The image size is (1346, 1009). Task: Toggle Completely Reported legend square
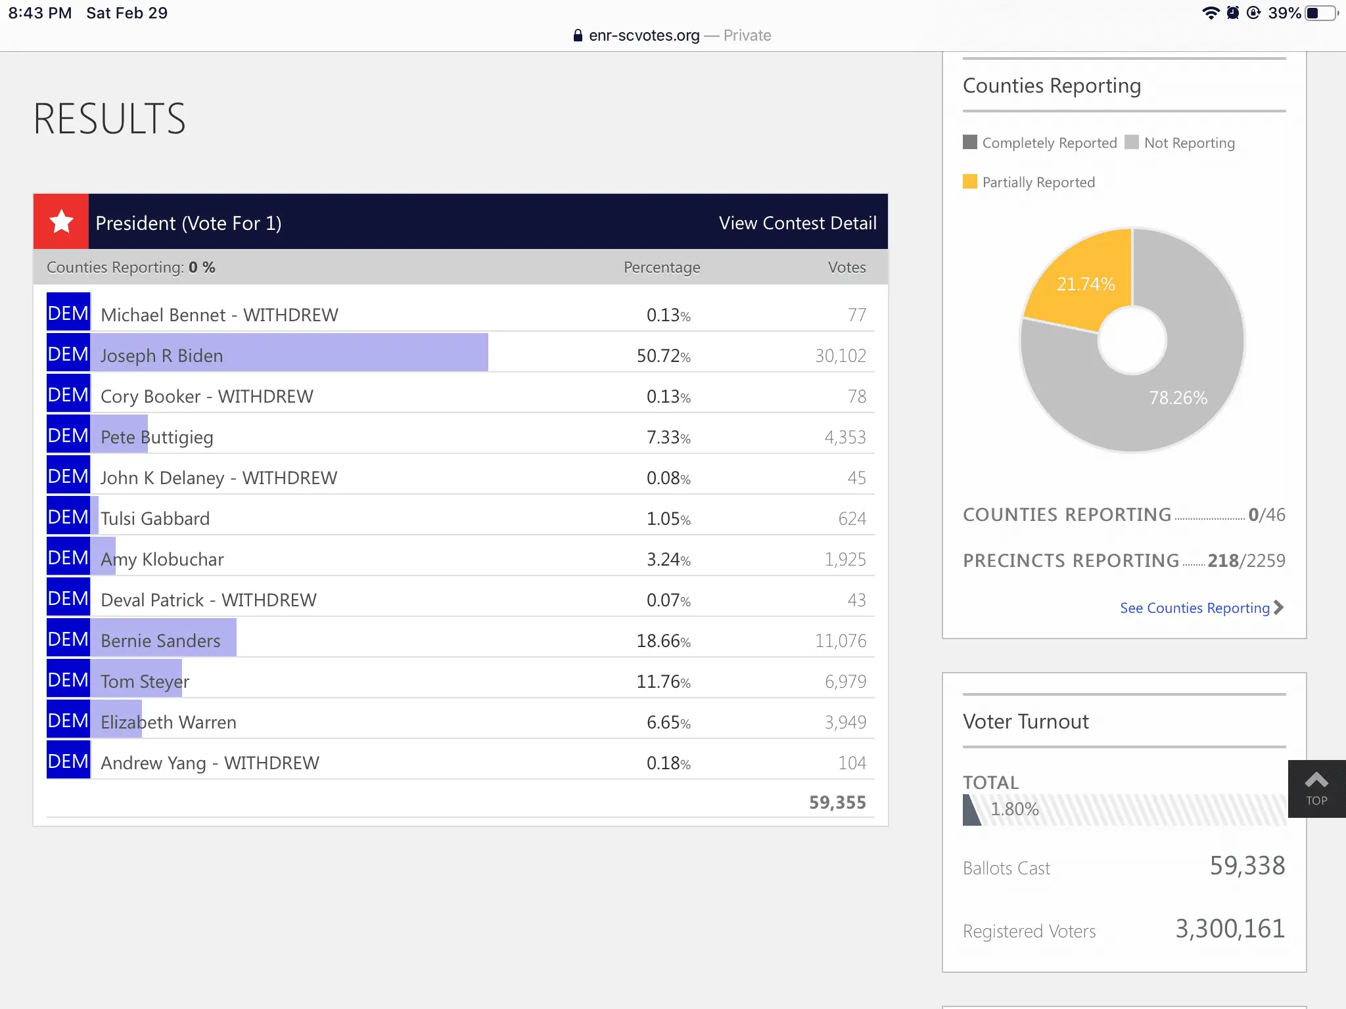coord(970,143)
